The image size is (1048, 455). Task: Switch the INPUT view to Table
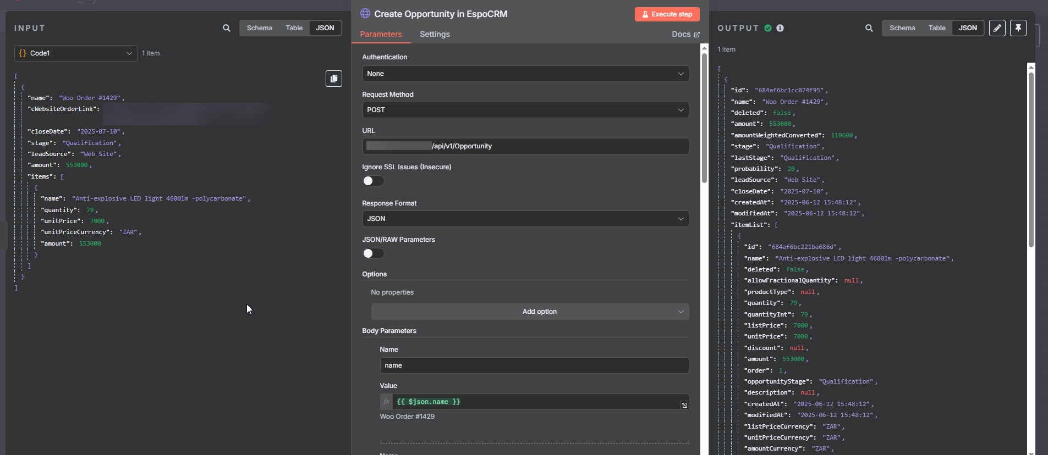pos(294,28)
